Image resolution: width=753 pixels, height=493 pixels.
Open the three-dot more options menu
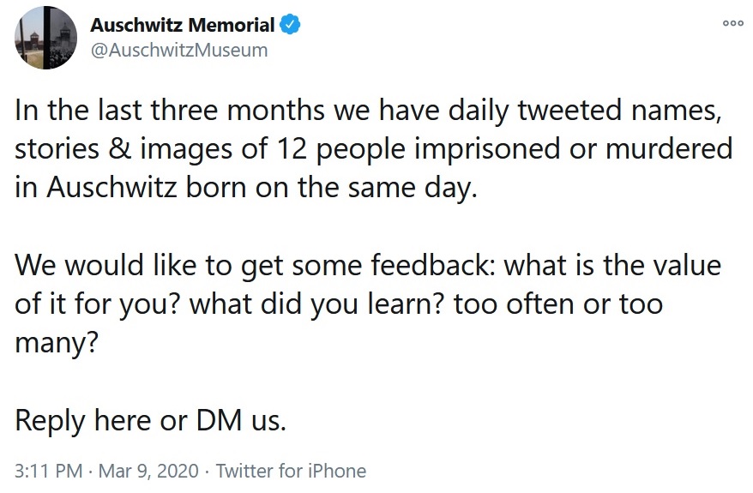tap(732, 23)
